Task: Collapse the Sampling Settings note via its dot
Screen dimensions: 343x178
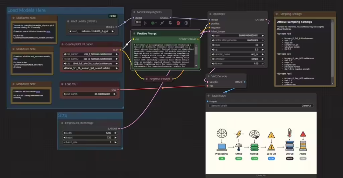Action: point(277,14)
